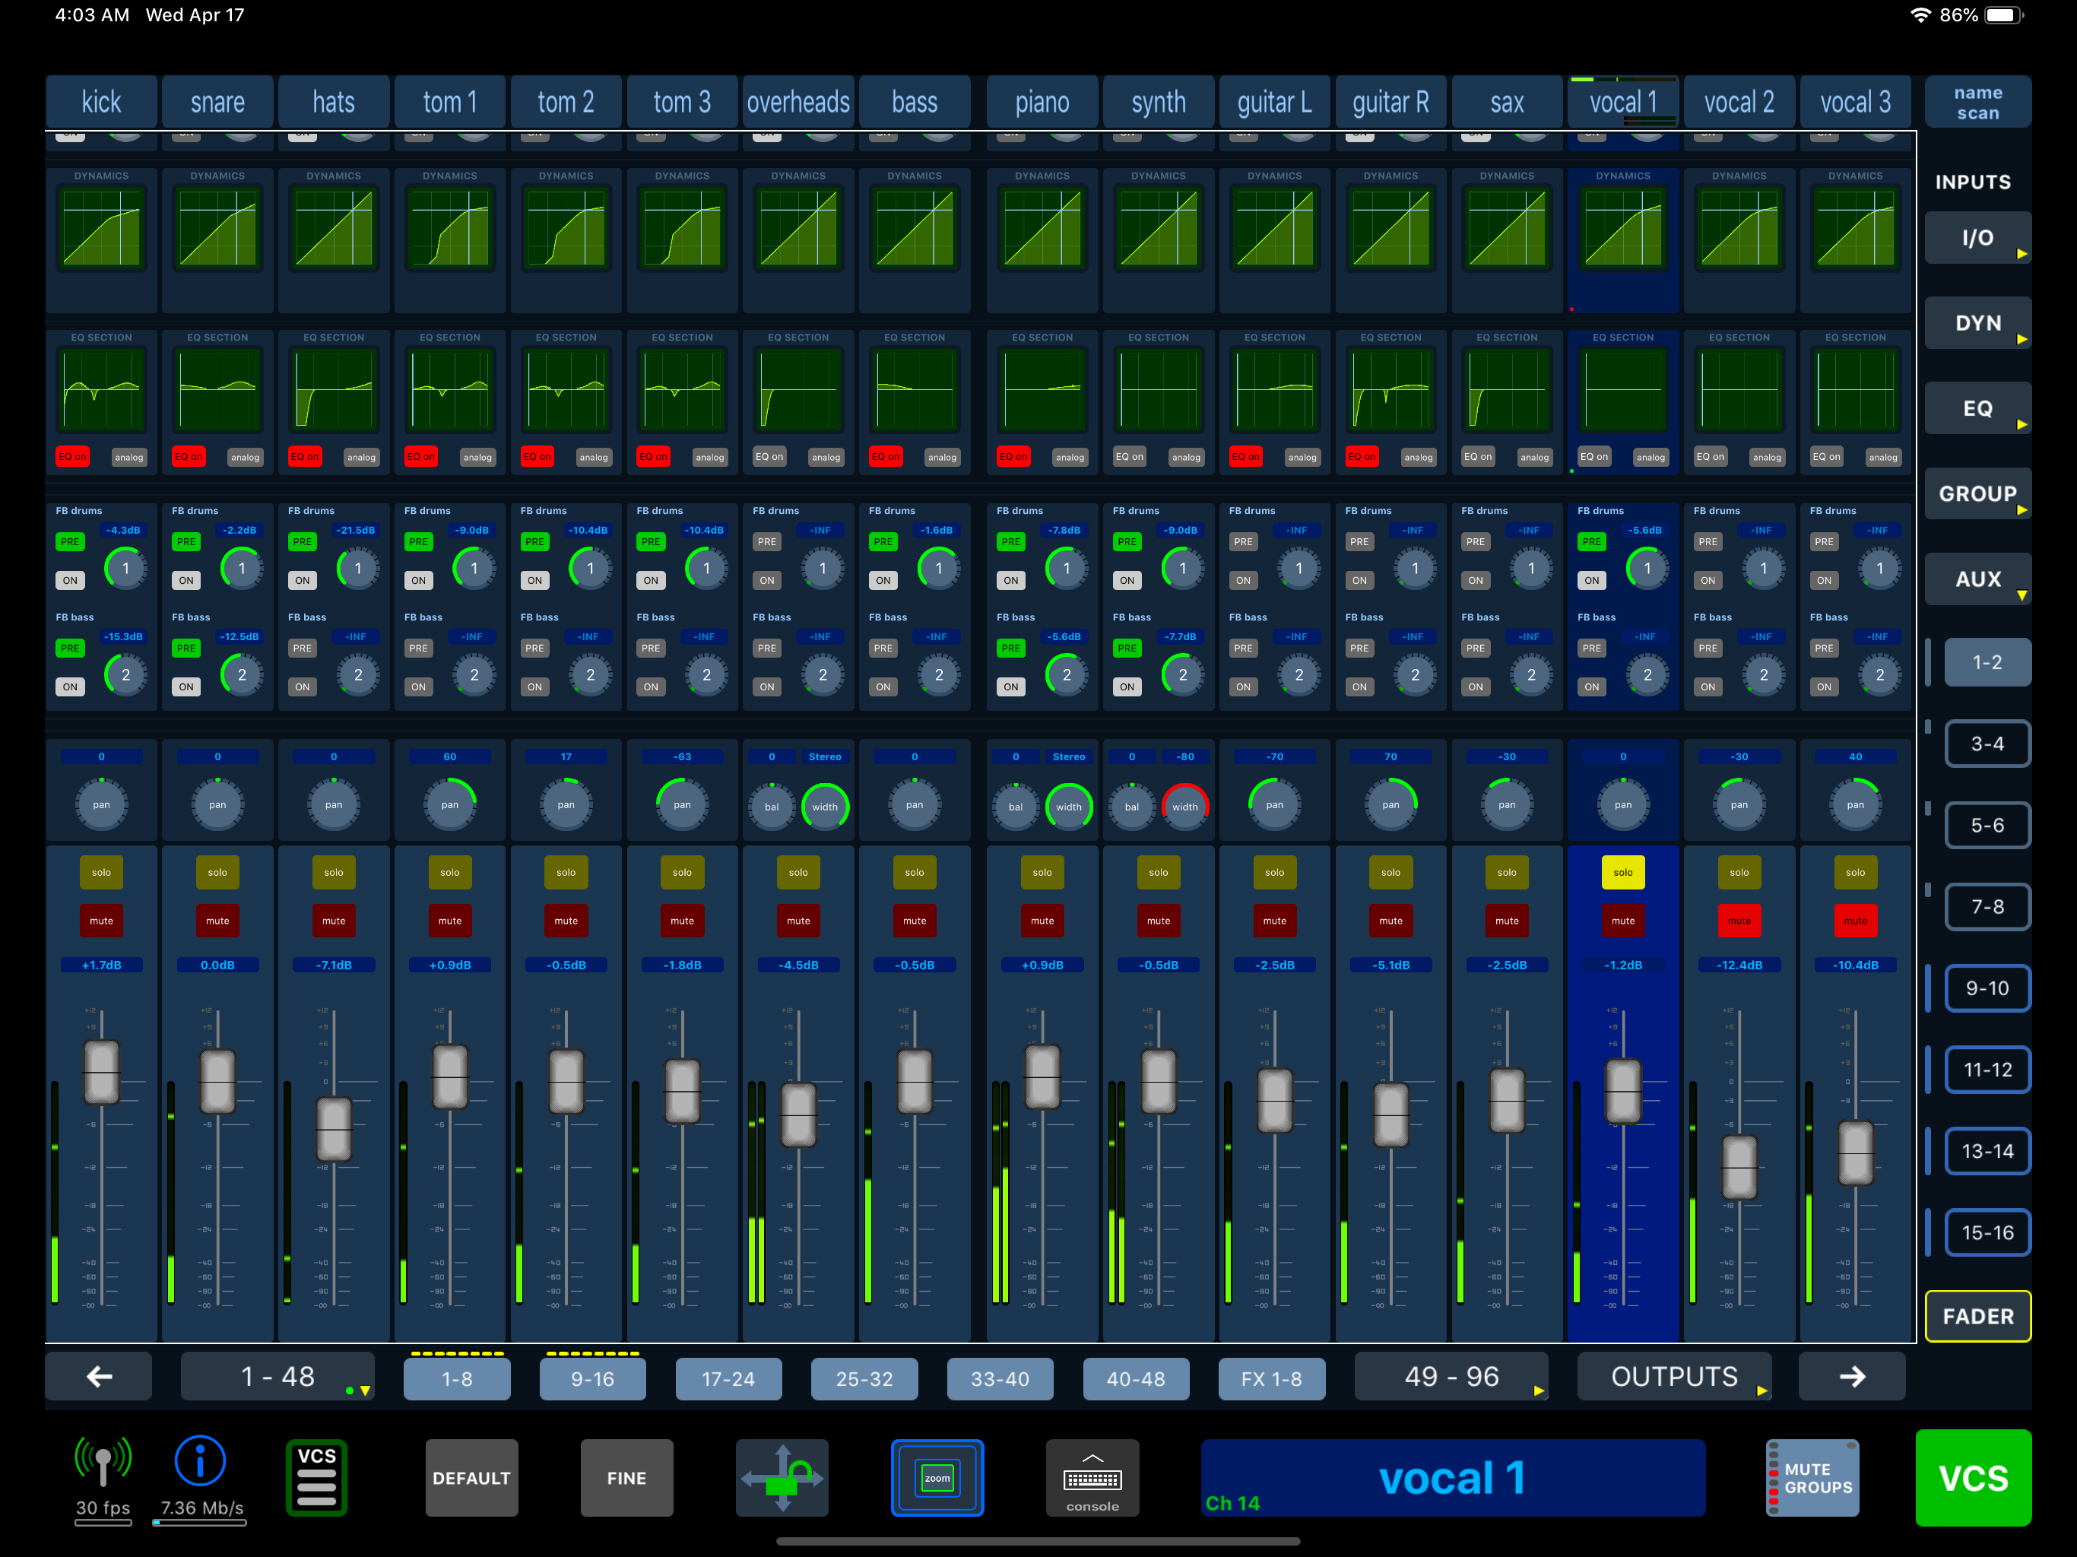The height and width of the screenshot is (1557, 2077).
Task: Tap the green VCS button
Action: [x=1973, y=1477]
